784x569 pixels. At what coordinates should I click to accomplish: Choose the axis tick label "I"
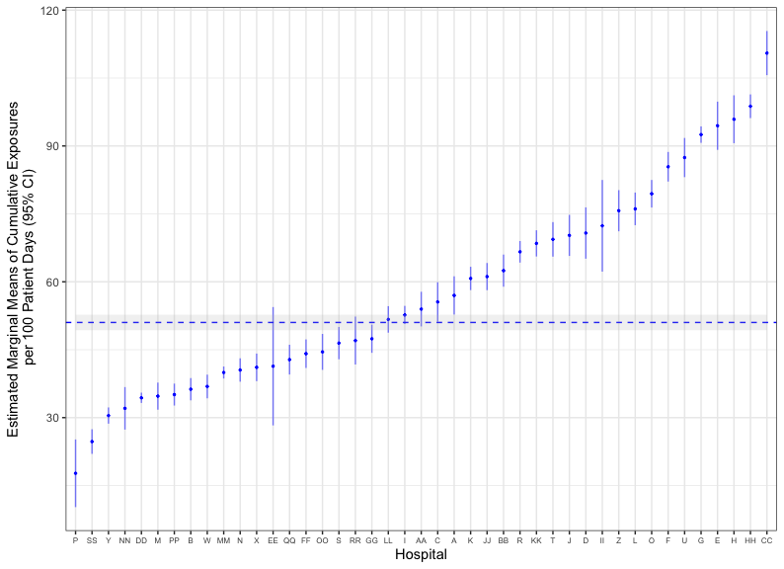point(405,540)
